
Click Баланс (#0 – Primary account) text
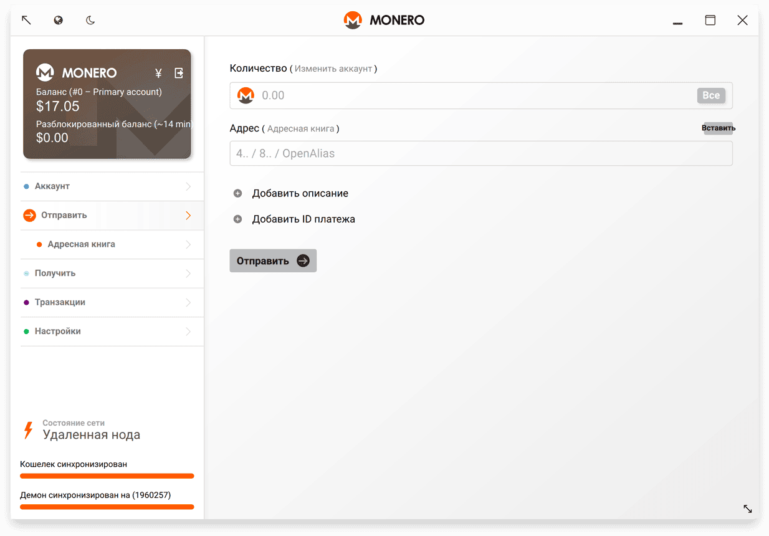[99, 92]
